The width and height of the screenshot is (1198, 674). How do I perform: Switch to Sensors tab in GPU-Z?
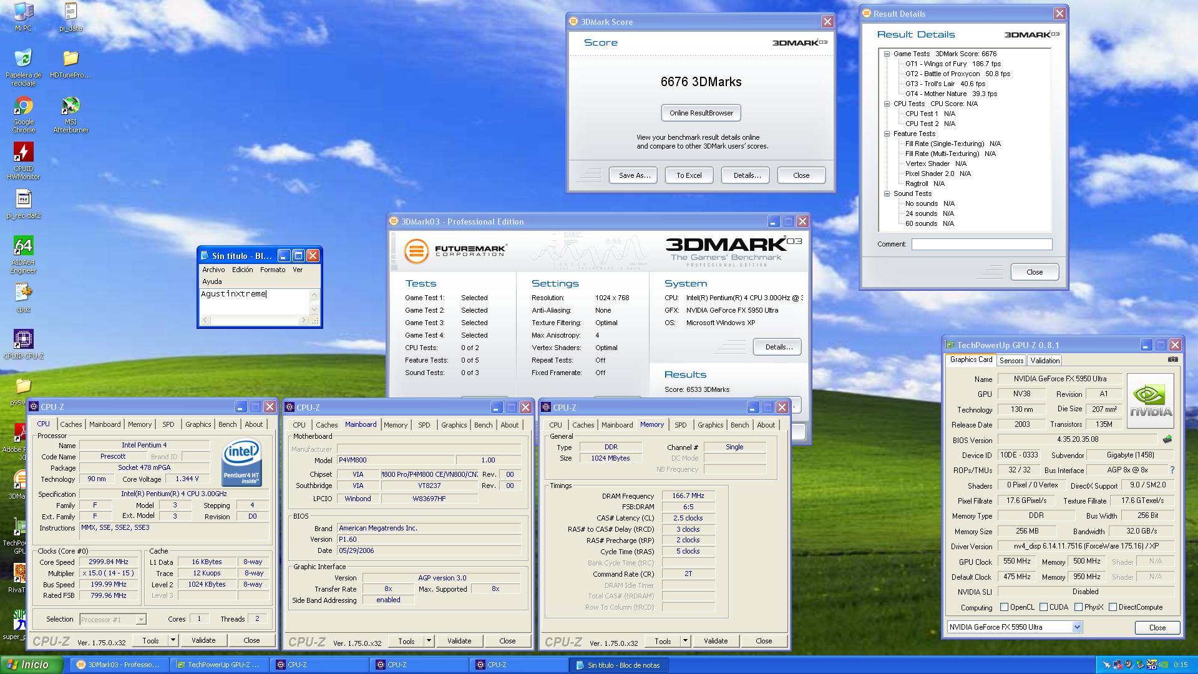tap(1011, 360)
